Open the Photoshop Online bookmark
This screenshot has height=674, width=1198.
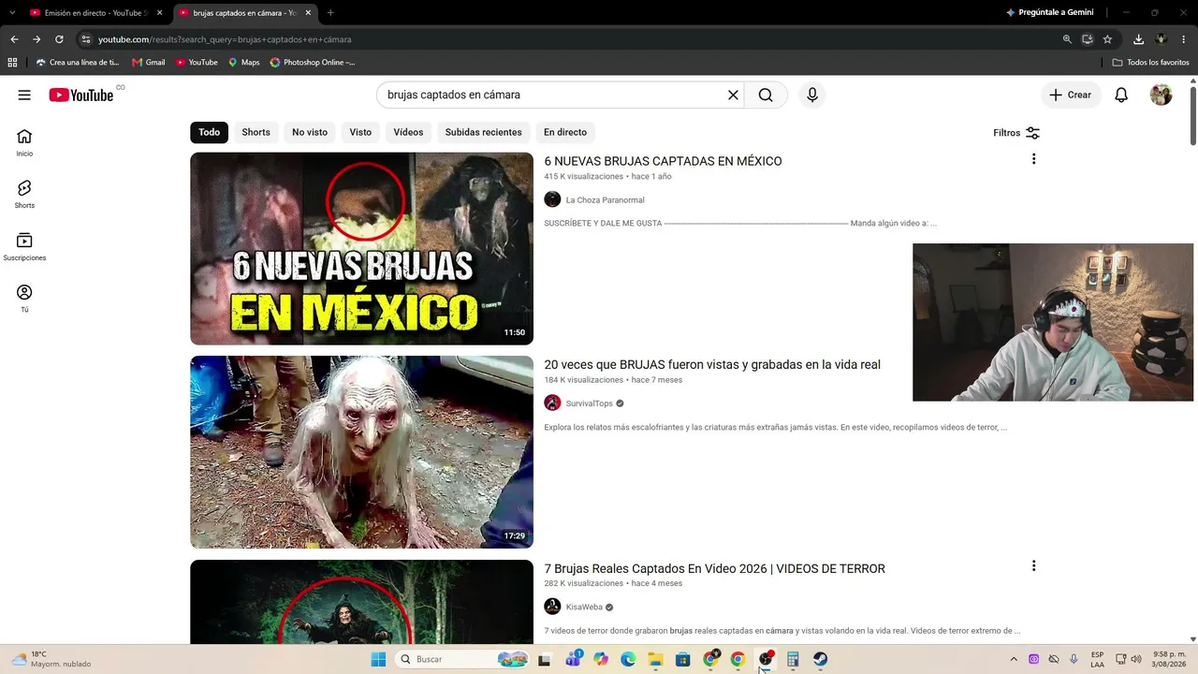pyautogui.click(x=313, y=63)
